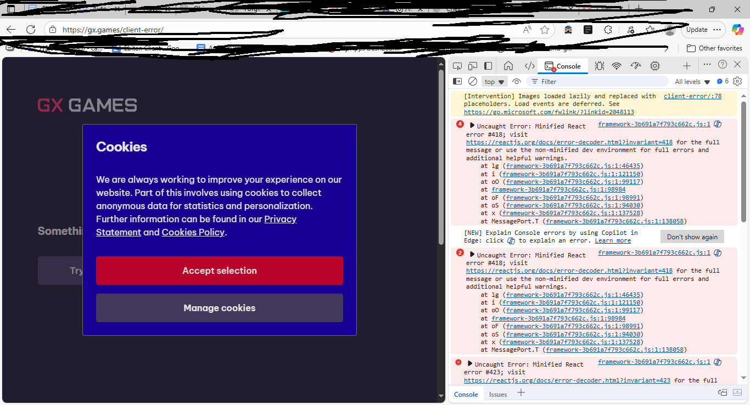View site information lock icon
This screenshot has height=405, width=750.
coord(52,30)
